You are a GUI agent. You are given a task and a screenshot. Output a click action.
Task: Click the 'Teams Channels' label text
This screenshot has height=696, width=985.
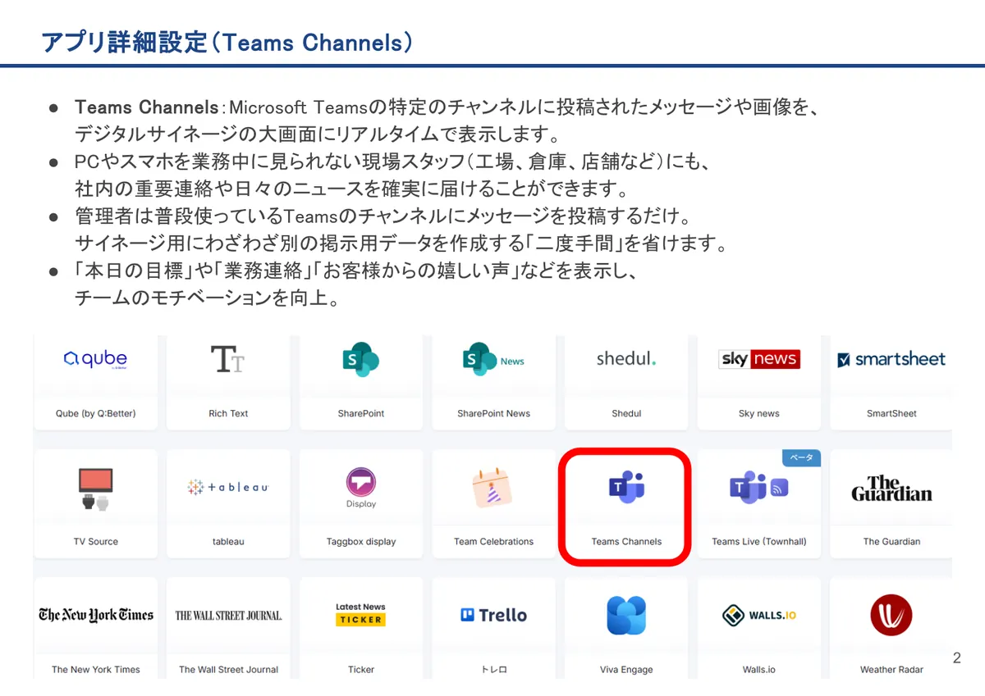click(626, 541)
